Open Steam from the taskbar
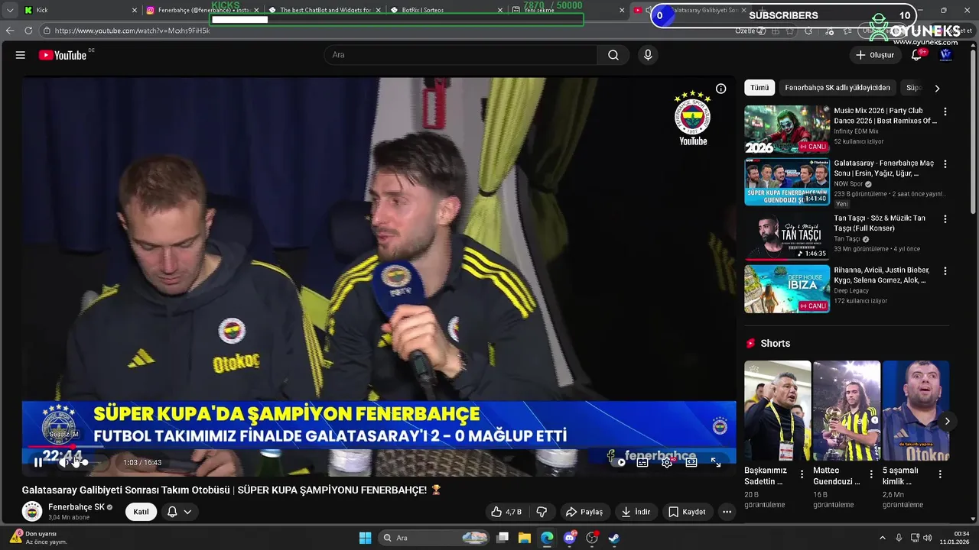979x550 pixels. click(614, 538)
